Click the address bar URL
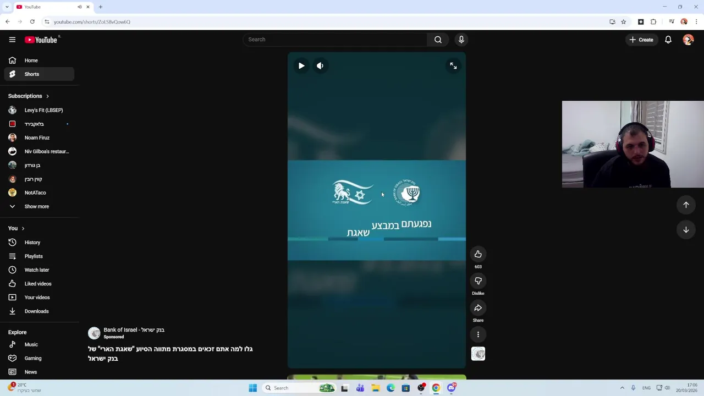Viewport: 704px width, 396px height. click(x=92, y=22)
